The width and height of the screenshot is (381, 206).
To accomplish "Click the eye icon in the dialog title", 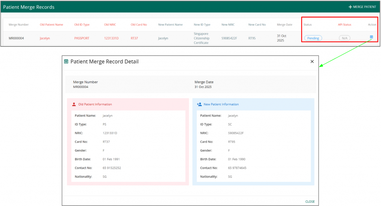I will coord(66,62).
